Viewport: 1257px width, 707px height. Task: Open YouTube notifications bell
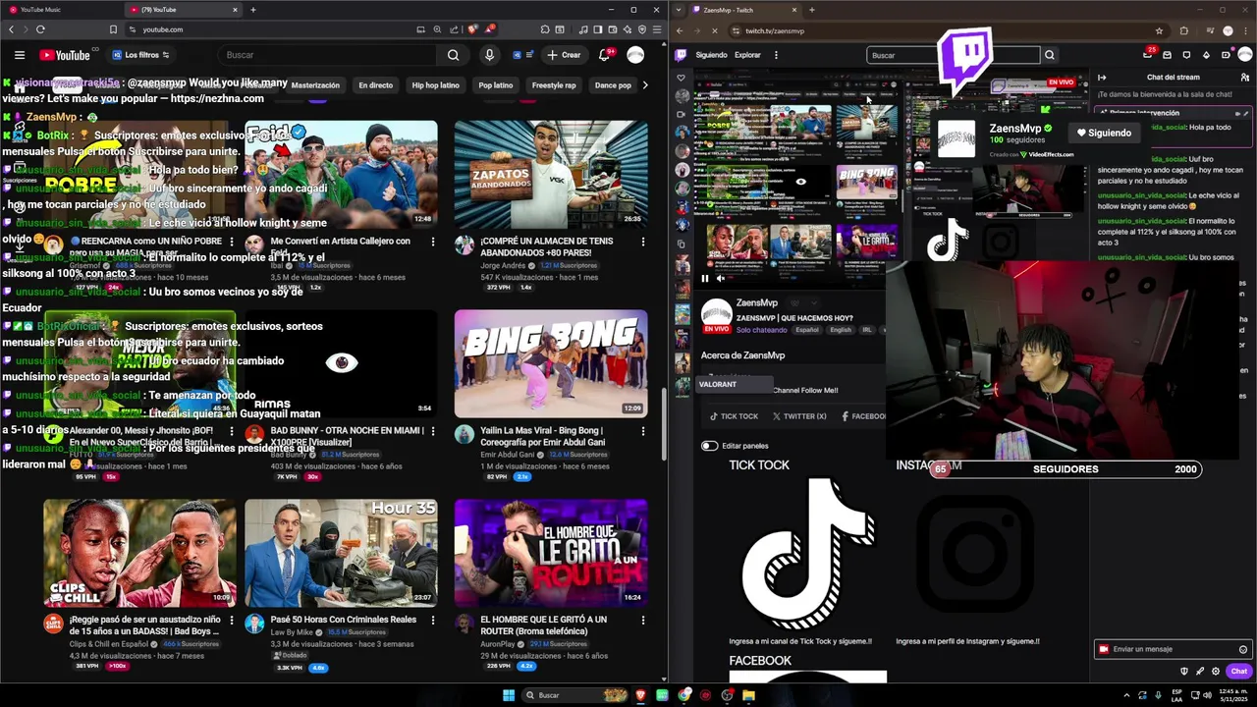click(x=604, y=55)
